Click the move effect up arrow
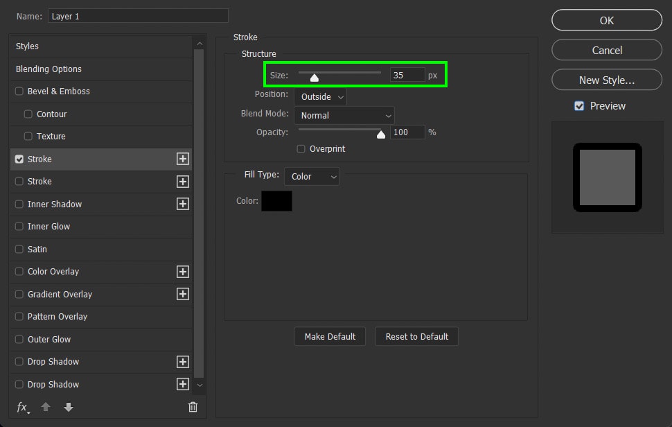Viewport: 672px width, 427px height. coord(46,407)
